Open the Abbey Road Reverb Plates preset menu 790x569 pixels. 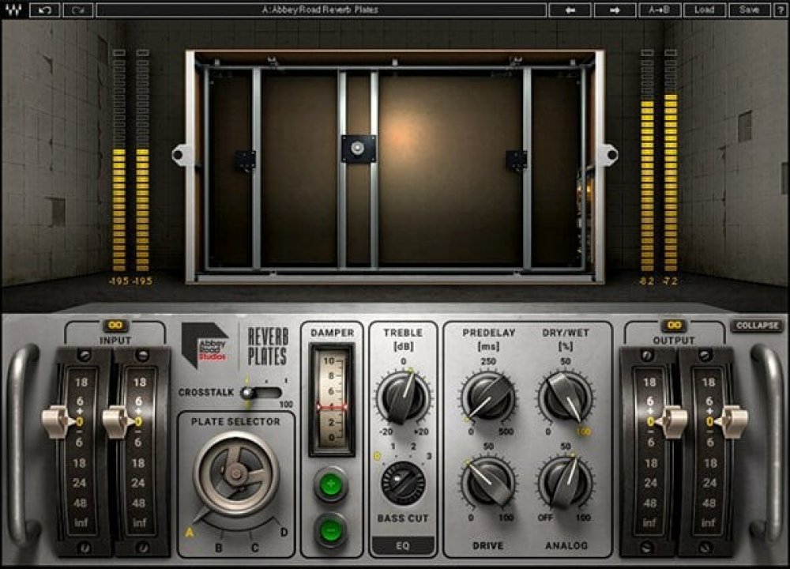click(320, 9)
